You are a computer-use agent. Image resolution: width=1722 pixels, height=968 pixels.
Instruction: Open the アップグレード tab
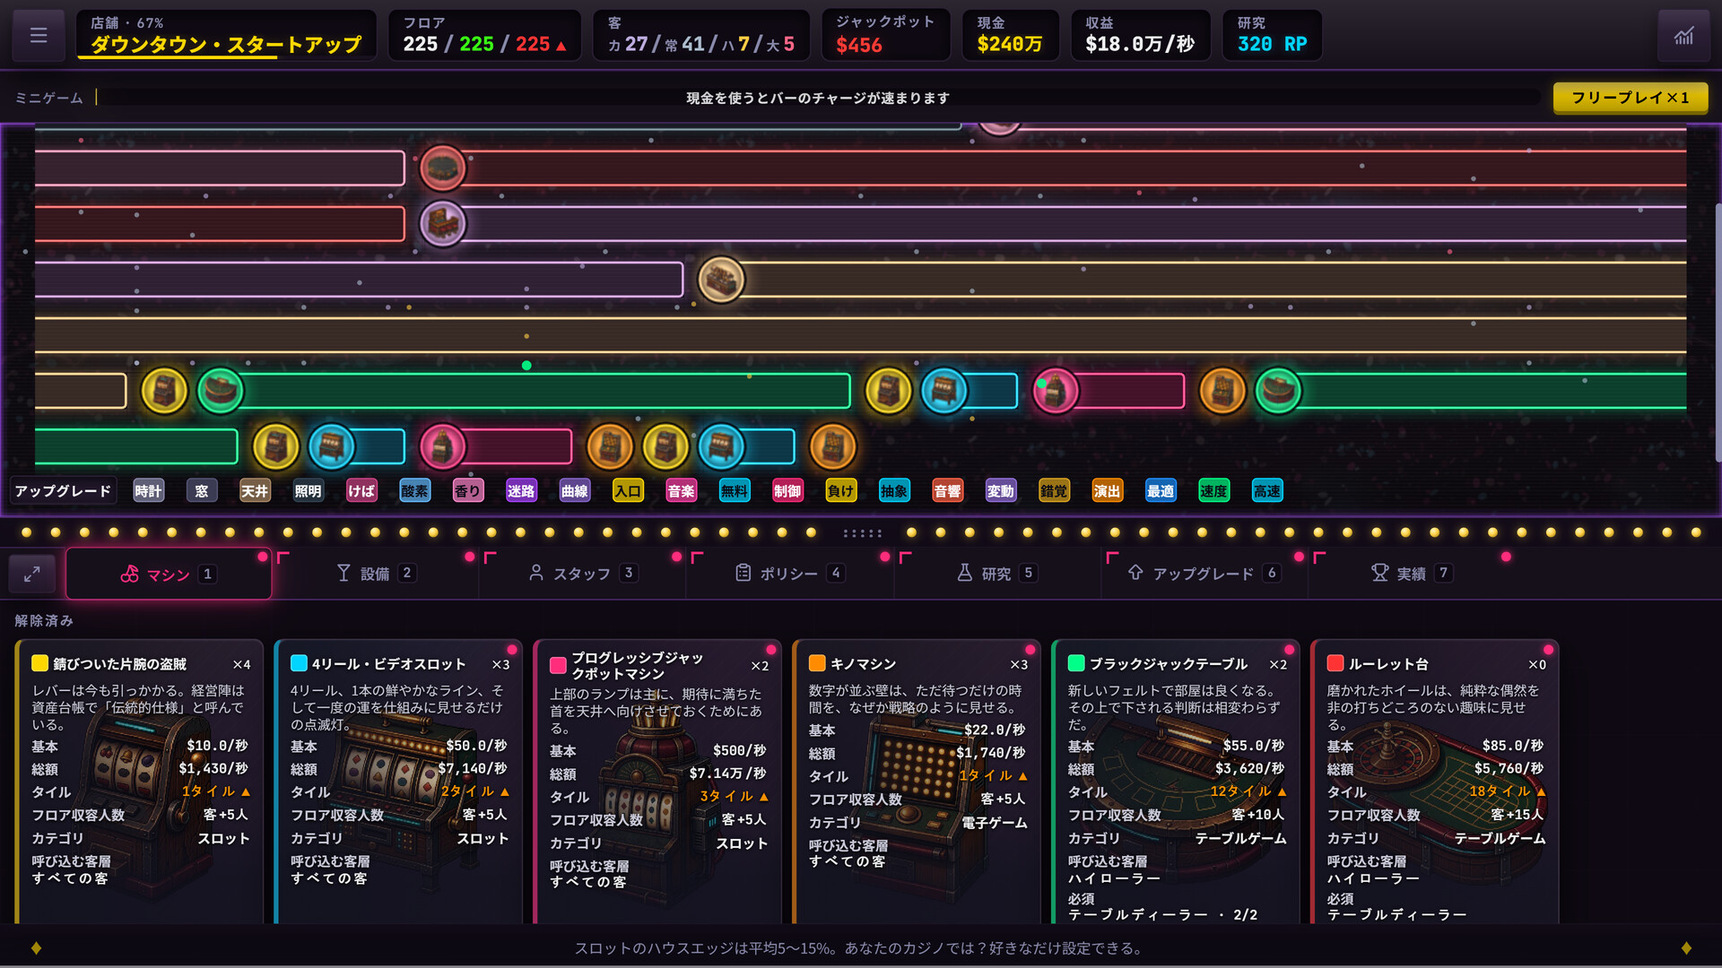coord(1205,574)
